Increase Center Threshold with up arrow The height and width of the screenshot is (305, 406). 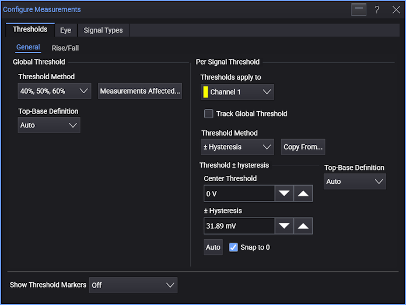tap(303, 193)
